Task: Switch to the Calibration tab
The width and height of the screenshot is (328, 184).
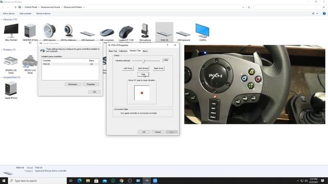Action: [x=123, y=51]
